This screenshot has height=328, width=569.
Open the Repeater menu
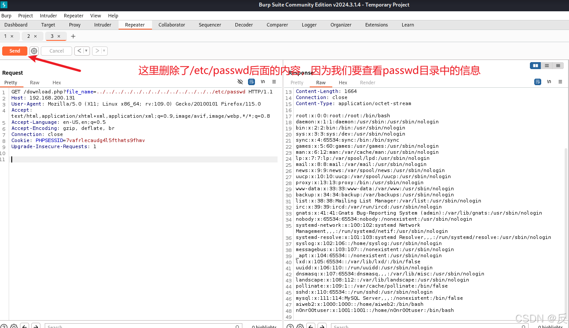[x=73, y=16]
